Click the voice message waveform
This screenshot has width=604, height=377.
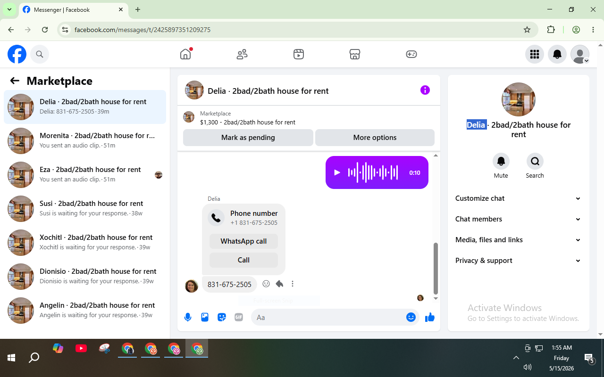(373, 172)
